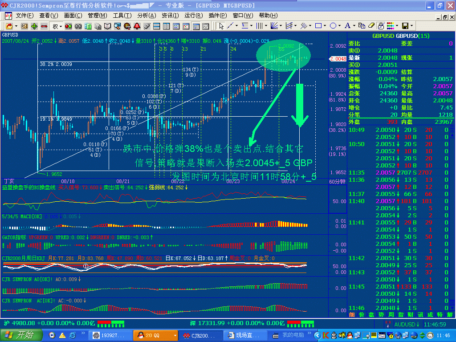
Task: Toggle the quote-table window view button
Action: (x=196, y=26)
